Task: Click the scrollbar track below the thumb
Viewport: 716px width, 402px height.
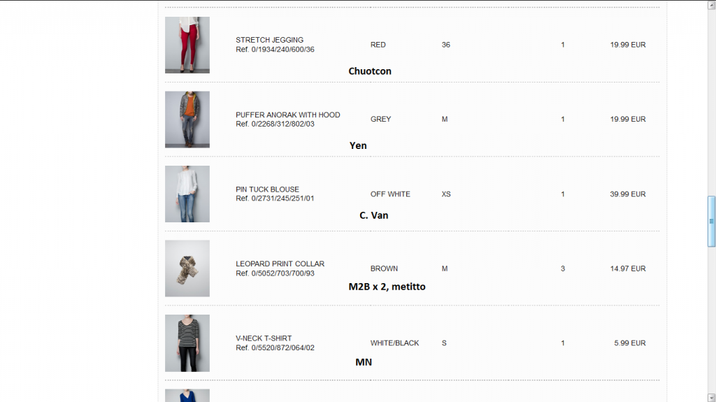Action: tap(711, 320)
